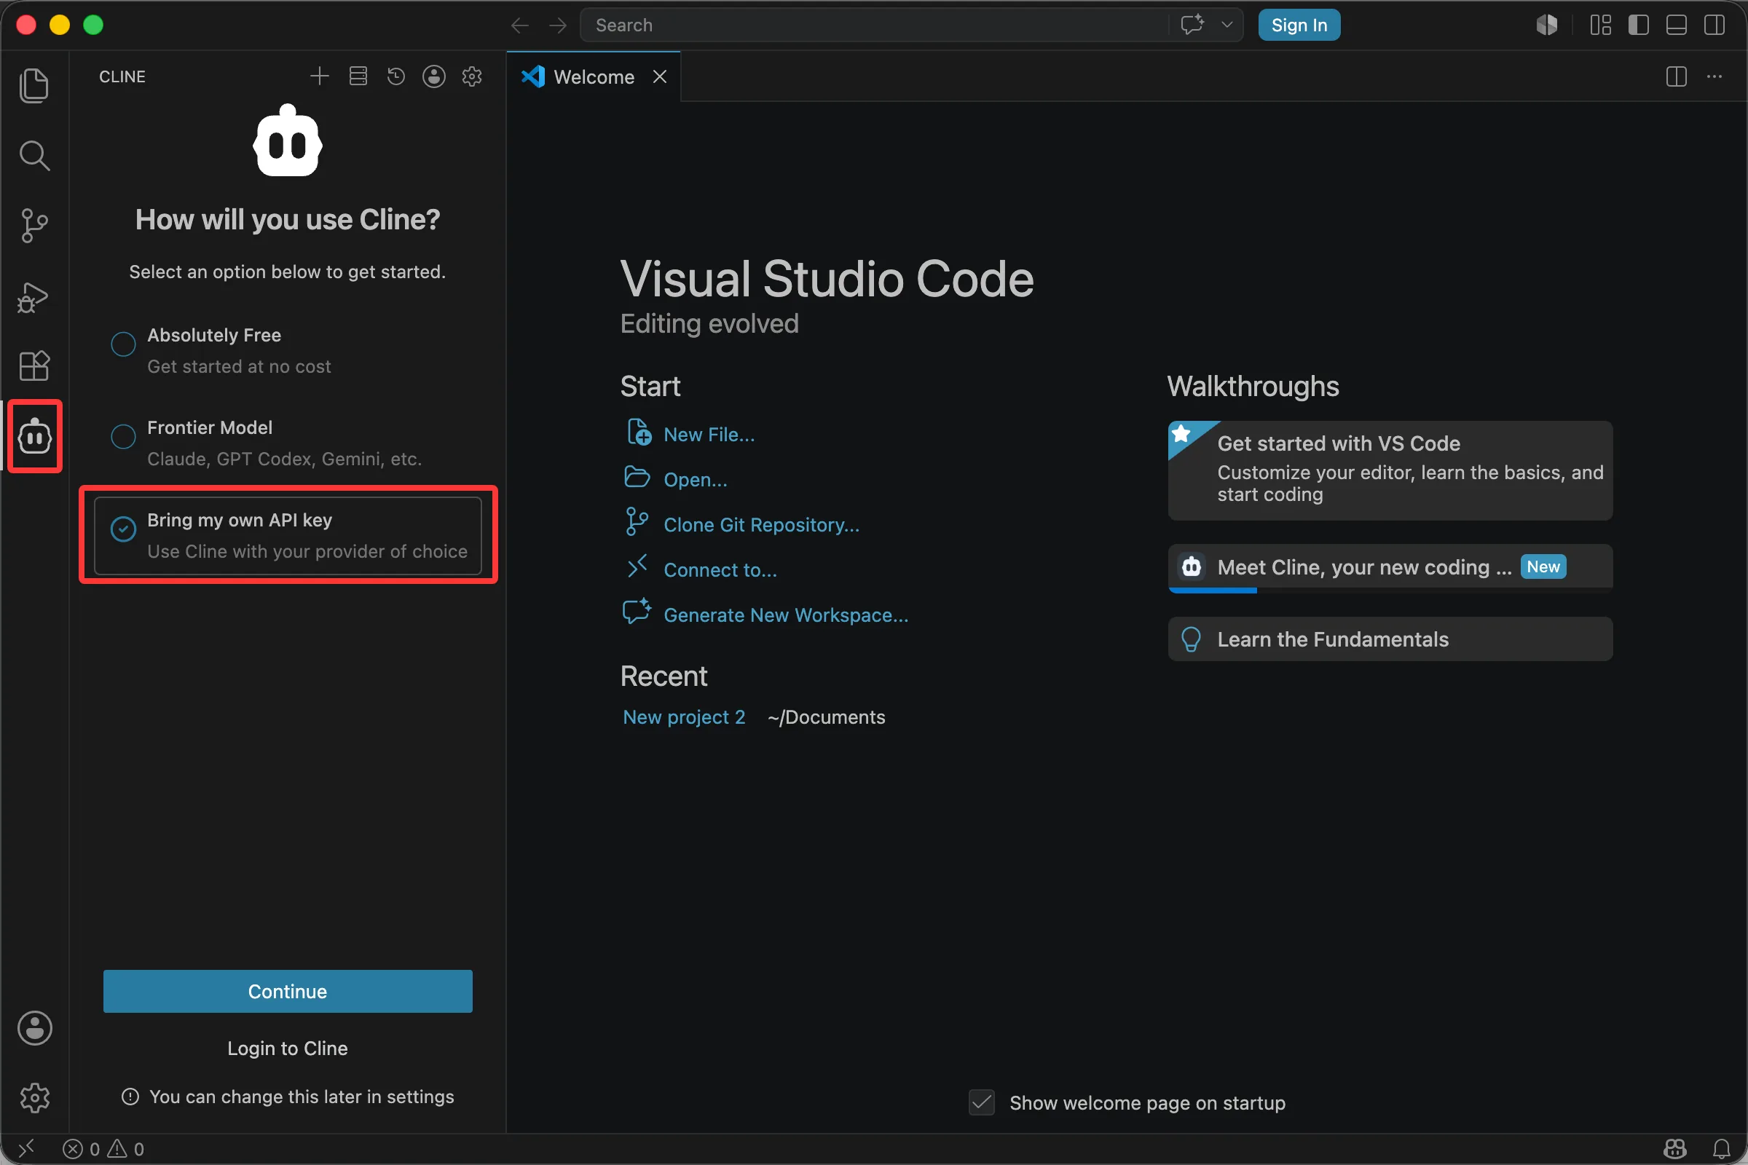Expand the chat dropdown arrow in title bar
The height and width of the screenshot is (1165, 1748).
(1227, 25)
